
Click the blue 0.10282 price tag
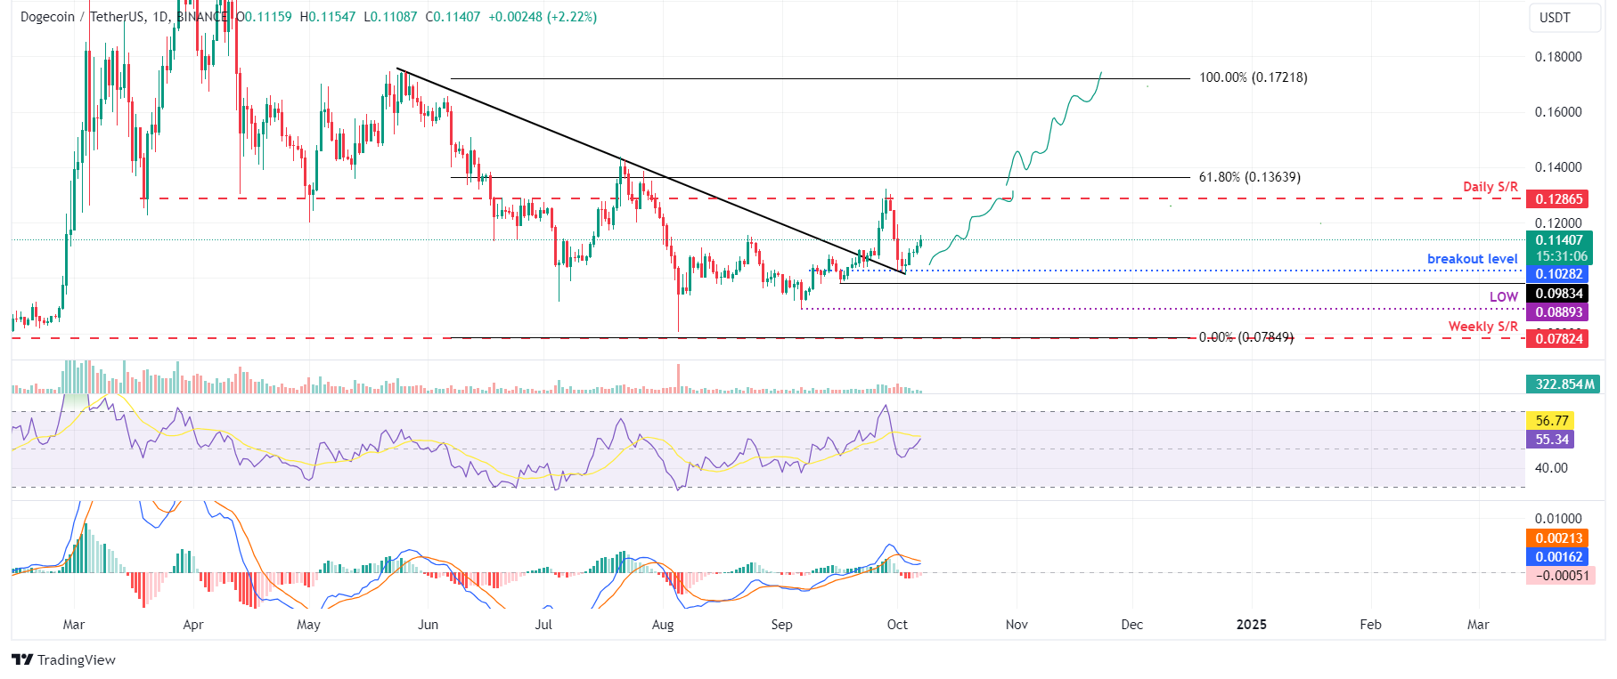[1558, 274]
